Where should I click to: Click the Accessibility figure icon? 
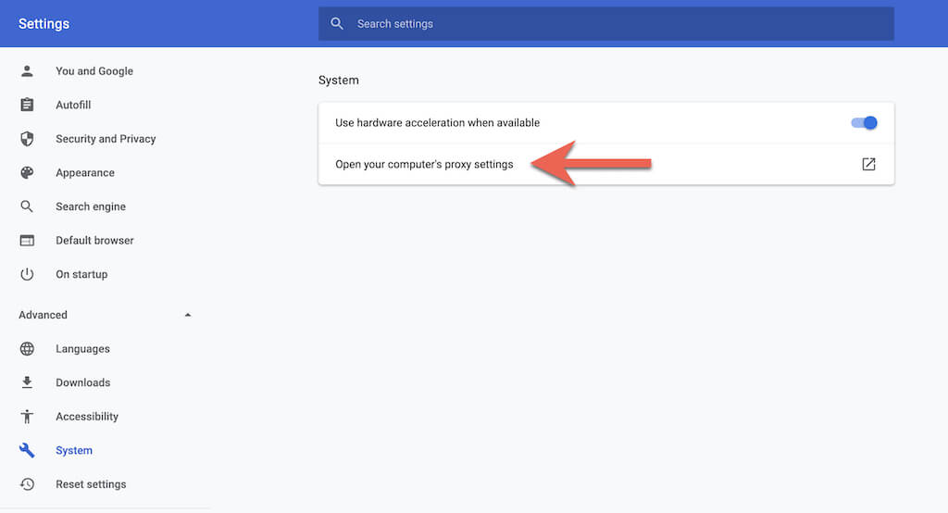click(x=27, y=417)
